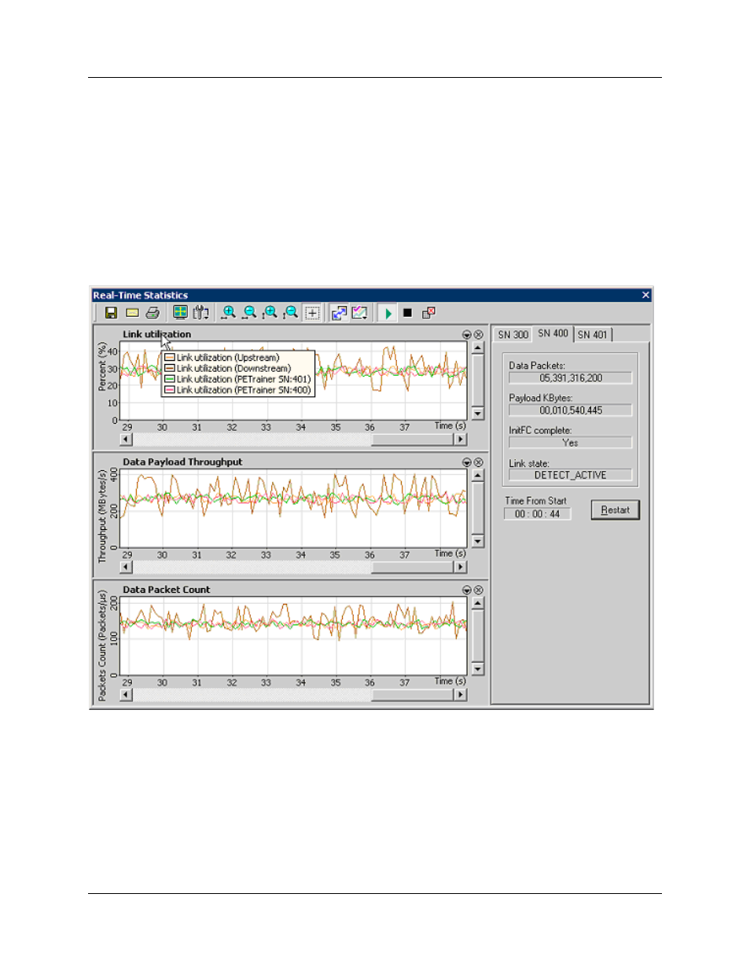Close the Link utilization graph
The height and width of the screenshot is (971, 750).
(x=478, y=335)
